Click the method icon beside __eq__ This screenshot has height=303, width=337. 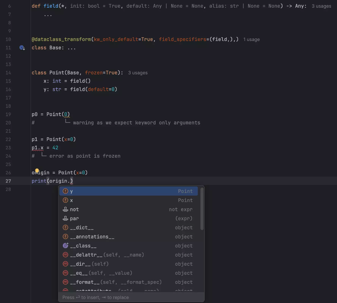pos(65,273)
